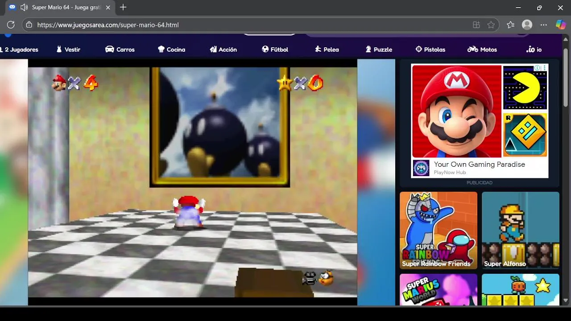Click the Fútbol soccer ball icon
Screen dimensions: 571x321
(x=265, y=49)
